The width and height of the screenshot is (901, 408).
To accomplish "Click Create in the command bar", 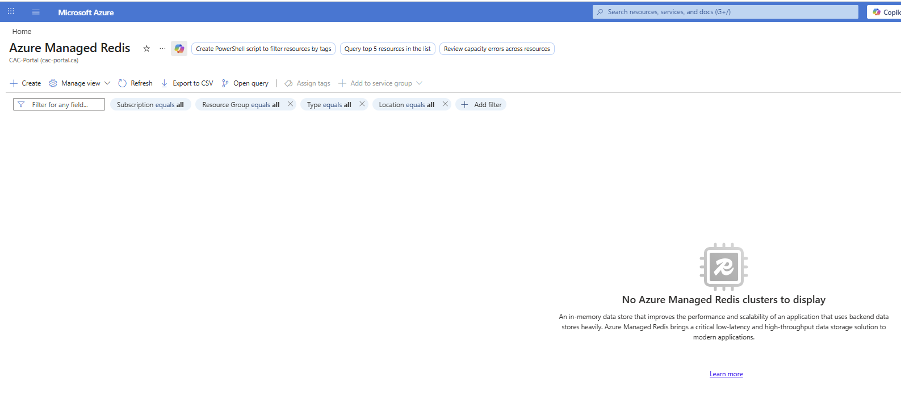I will [x=26, y=83].
